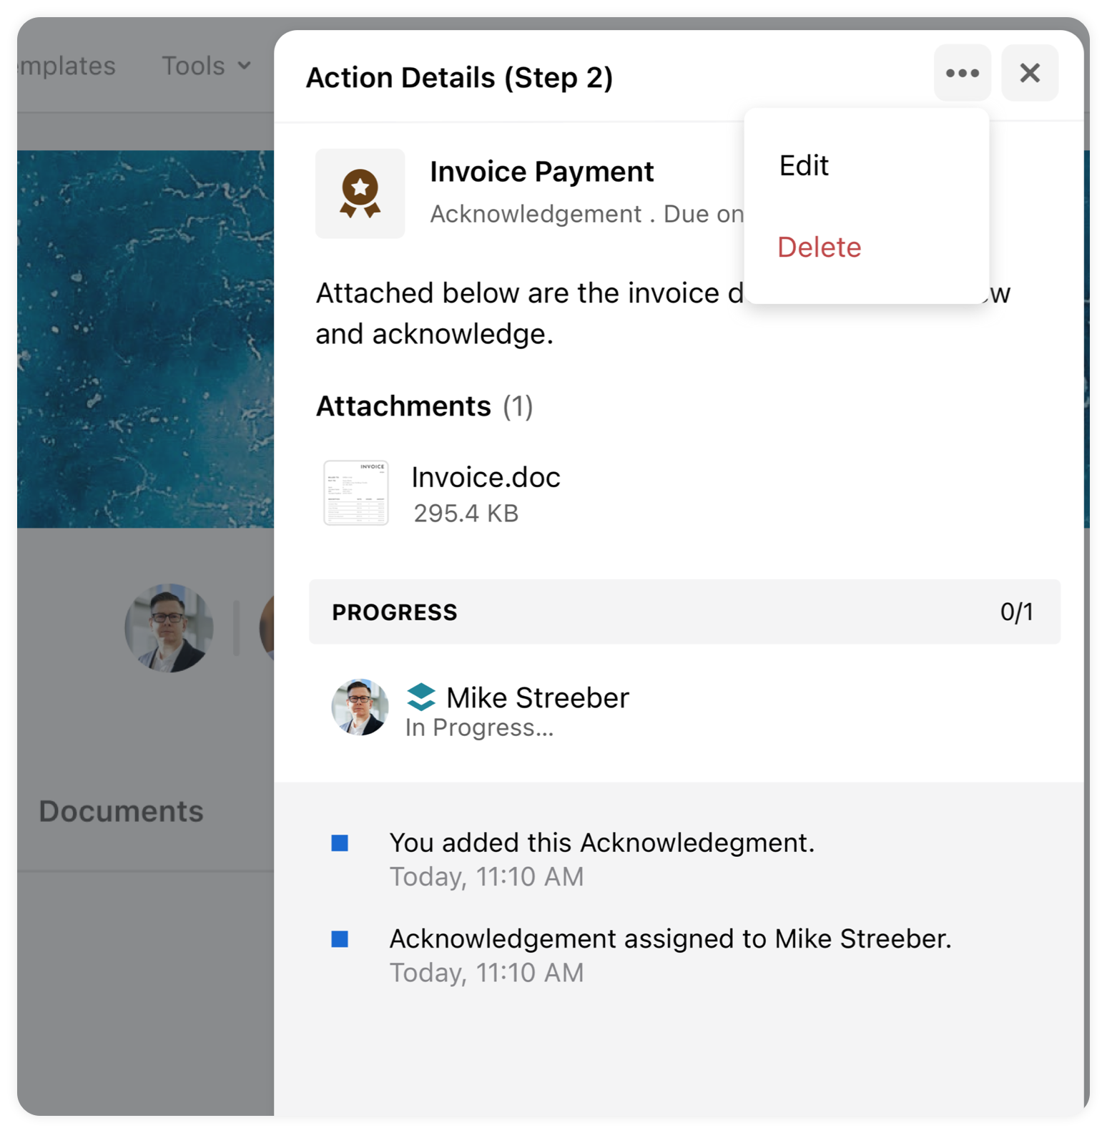Click the PROGRESS section header bar

(684, 612)
